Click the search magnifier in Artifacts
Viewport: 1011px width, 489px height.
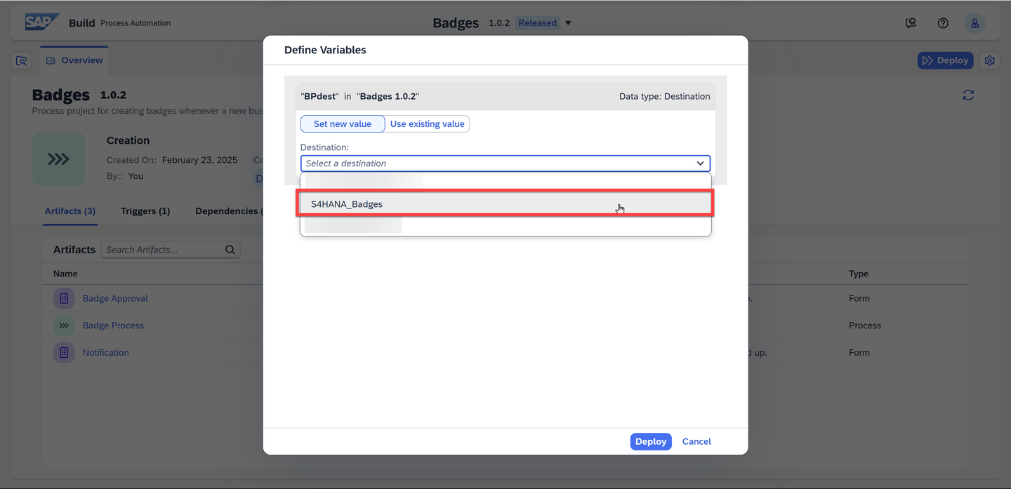230,250
